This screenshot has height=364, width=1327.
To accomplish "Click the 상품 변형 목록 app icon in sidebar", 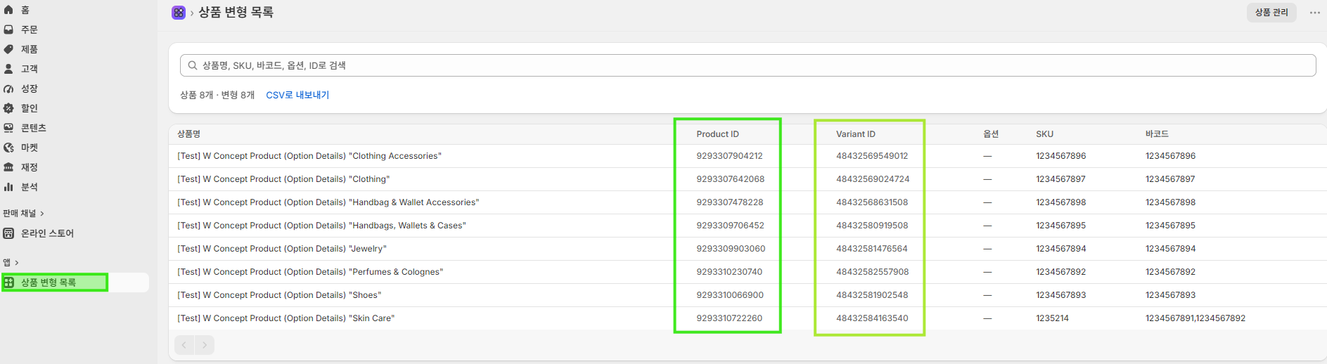I will point(9,282).
